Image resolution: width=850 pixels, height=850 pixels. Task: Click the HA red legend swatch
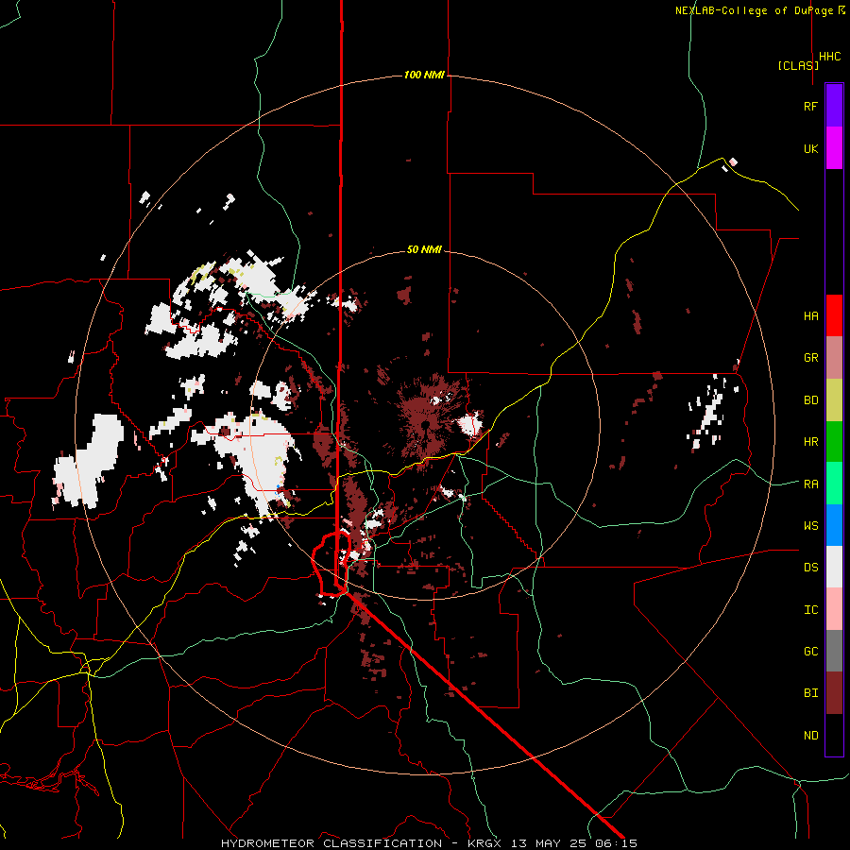click(x=834, y=315)
